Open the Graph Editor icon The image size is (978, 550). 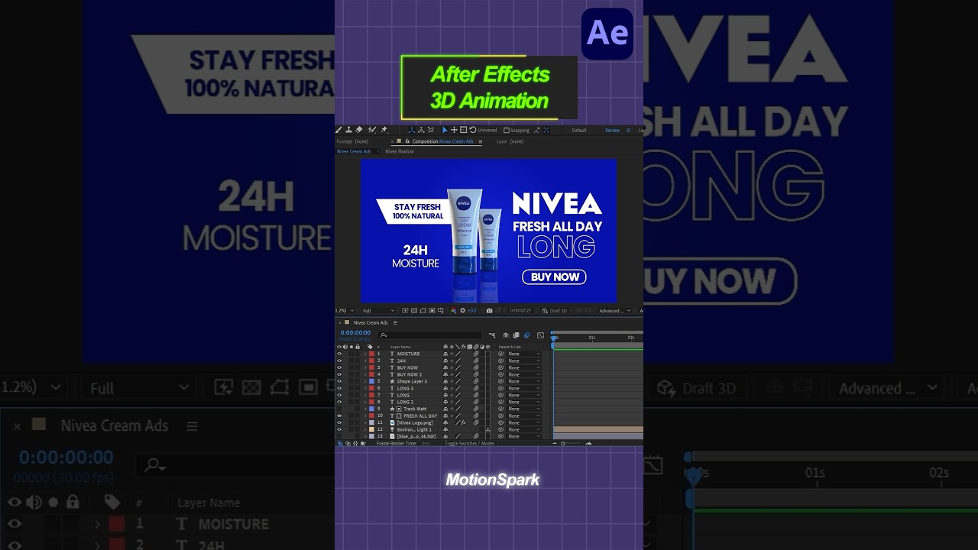[x=540, y=335]
